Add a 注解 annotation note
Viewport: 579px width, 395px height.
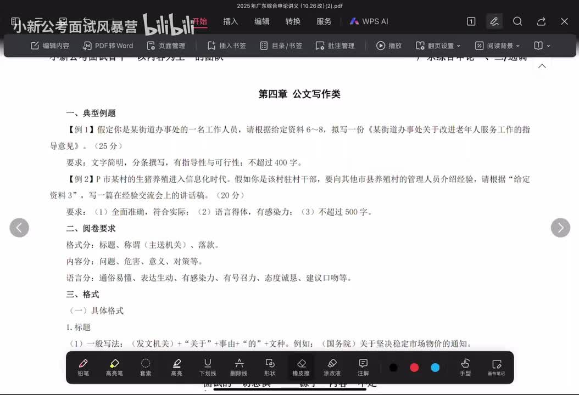pos(363,368)
